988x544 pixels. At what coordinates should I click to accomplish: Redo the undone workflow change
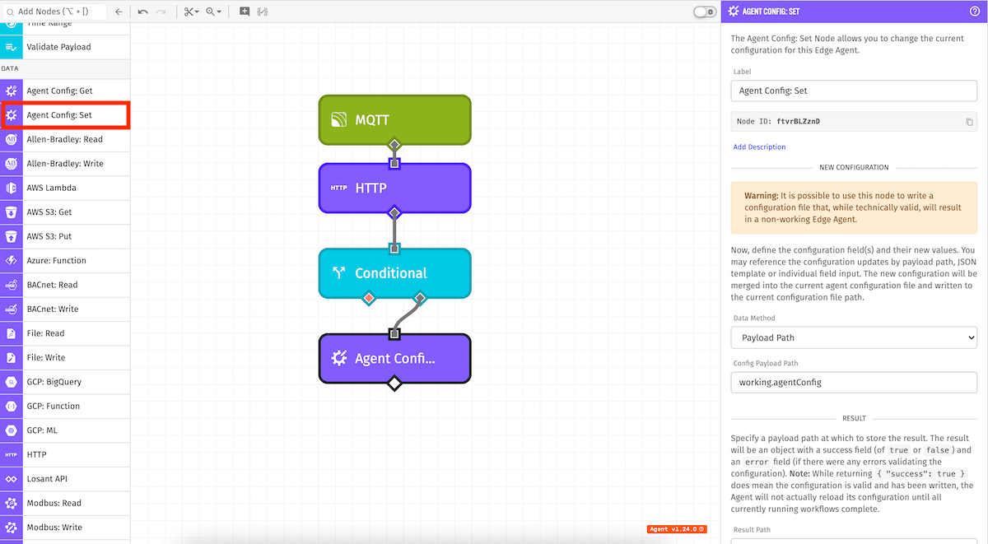click(x=161, y=12)
